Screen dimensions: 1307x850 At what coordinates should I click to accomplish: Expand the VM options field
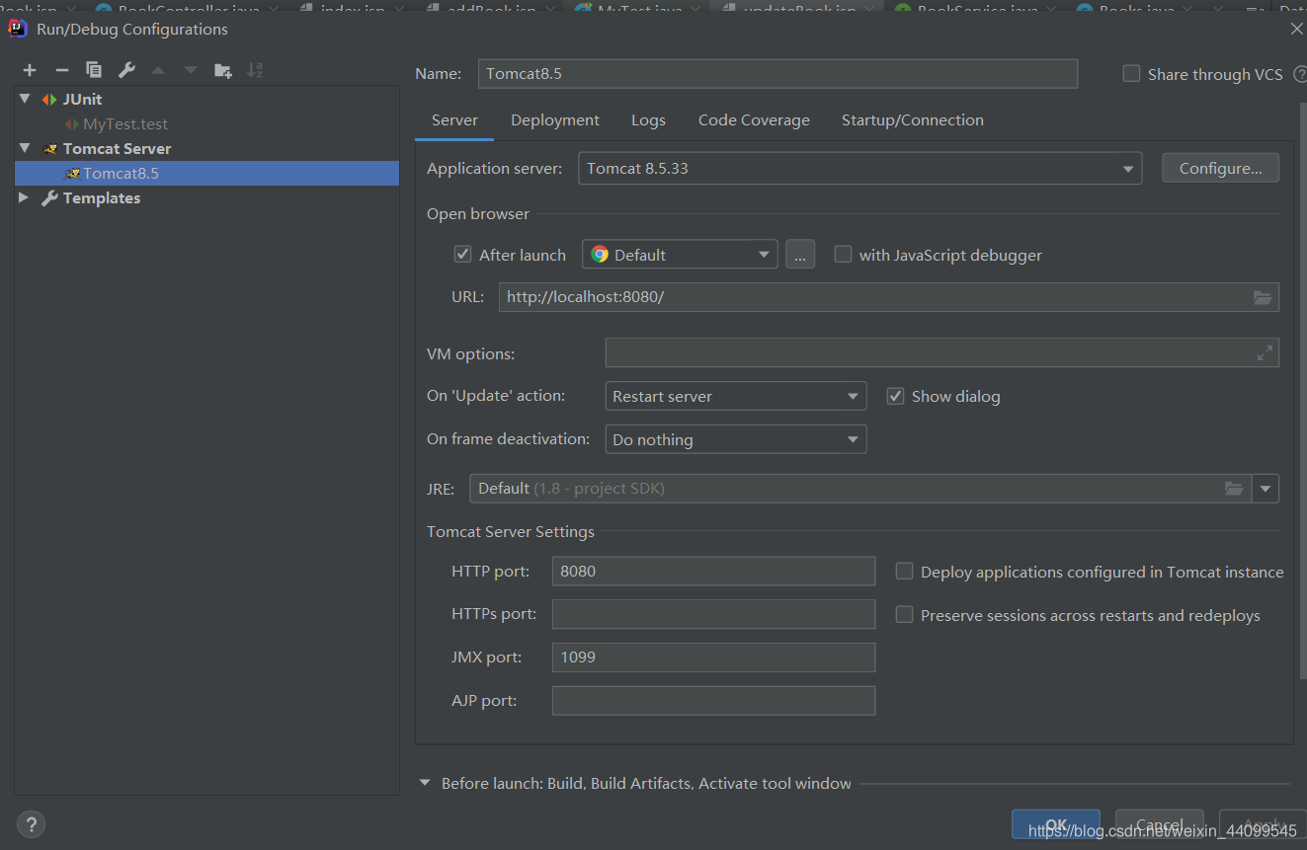pyautogui.click(x=1265, y=353)
